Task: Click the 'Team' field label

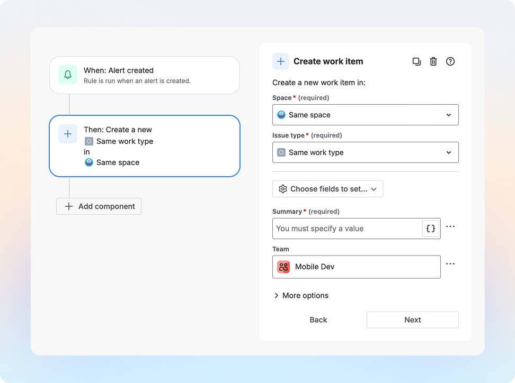Action: pos(281,249)
